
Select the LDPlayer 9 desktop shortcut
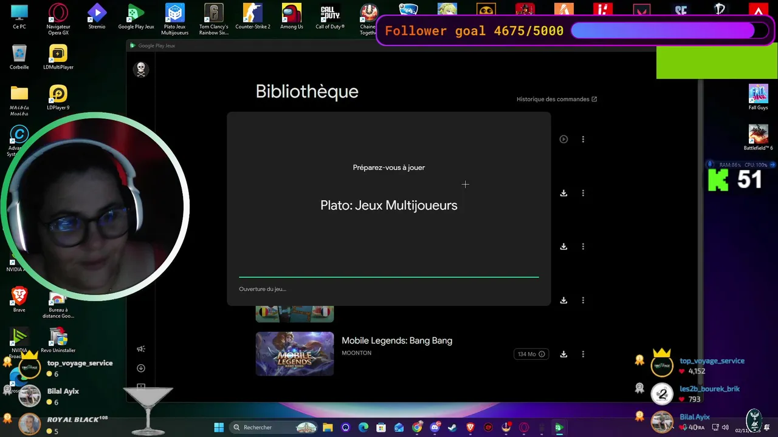[x=58, y=98]
